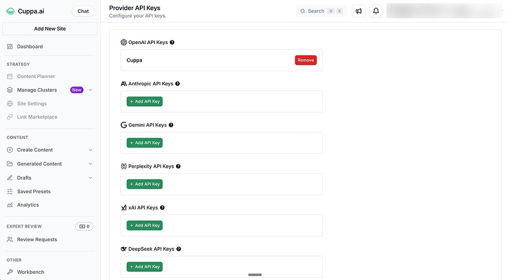Click the New badge on Manage Clusters
Screen dimensions: 509x280
[x=77, y=90]
